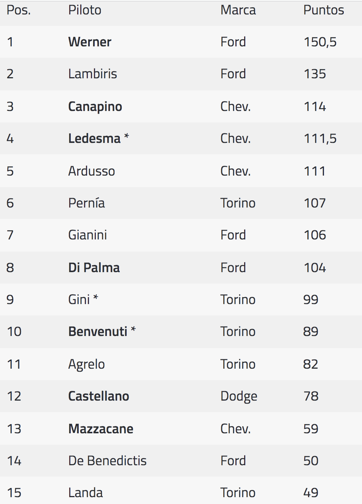The height and width of the screenshot is (504, 362).
Task: Click Werner's 150,5 points cell
Action: [320, 42]
